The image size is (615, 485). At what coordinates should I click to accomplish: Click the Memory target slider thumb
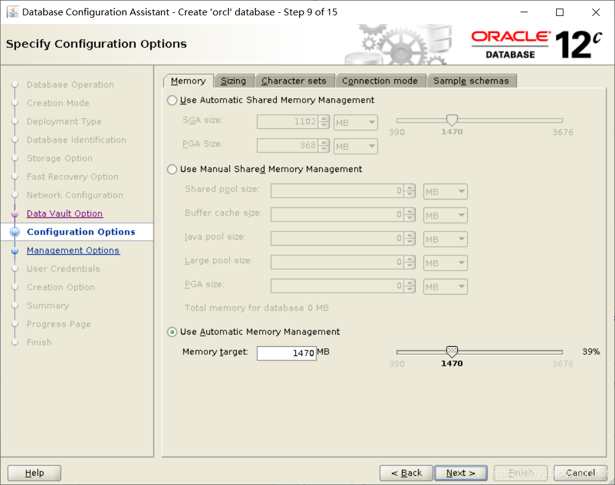click(452, 352)
